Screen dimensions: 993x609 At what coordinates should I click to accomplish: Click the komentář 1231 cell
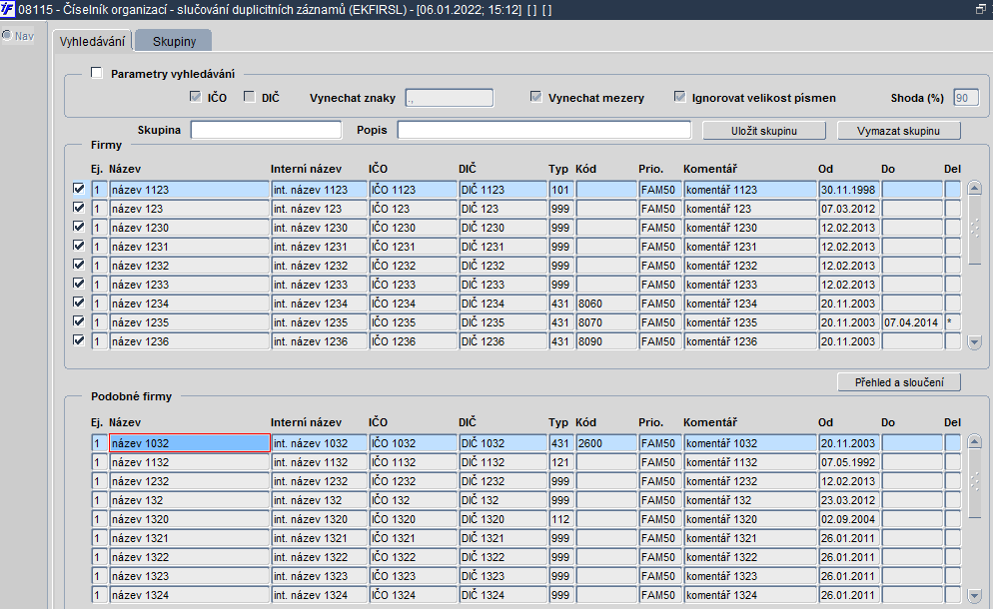750,247
